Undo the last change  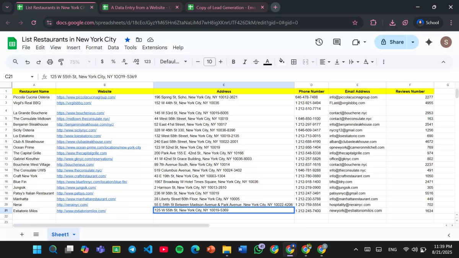(x=27, y=62)
